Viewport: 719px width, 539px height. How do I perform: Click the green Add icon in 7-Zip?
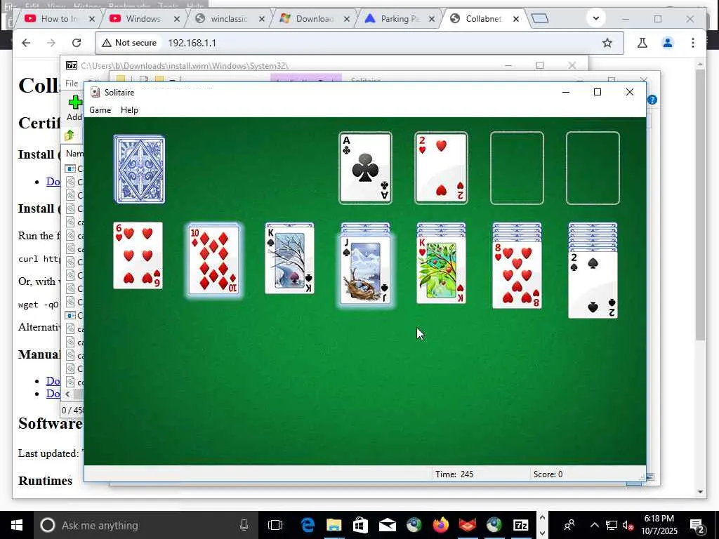(x=75, y=102)
